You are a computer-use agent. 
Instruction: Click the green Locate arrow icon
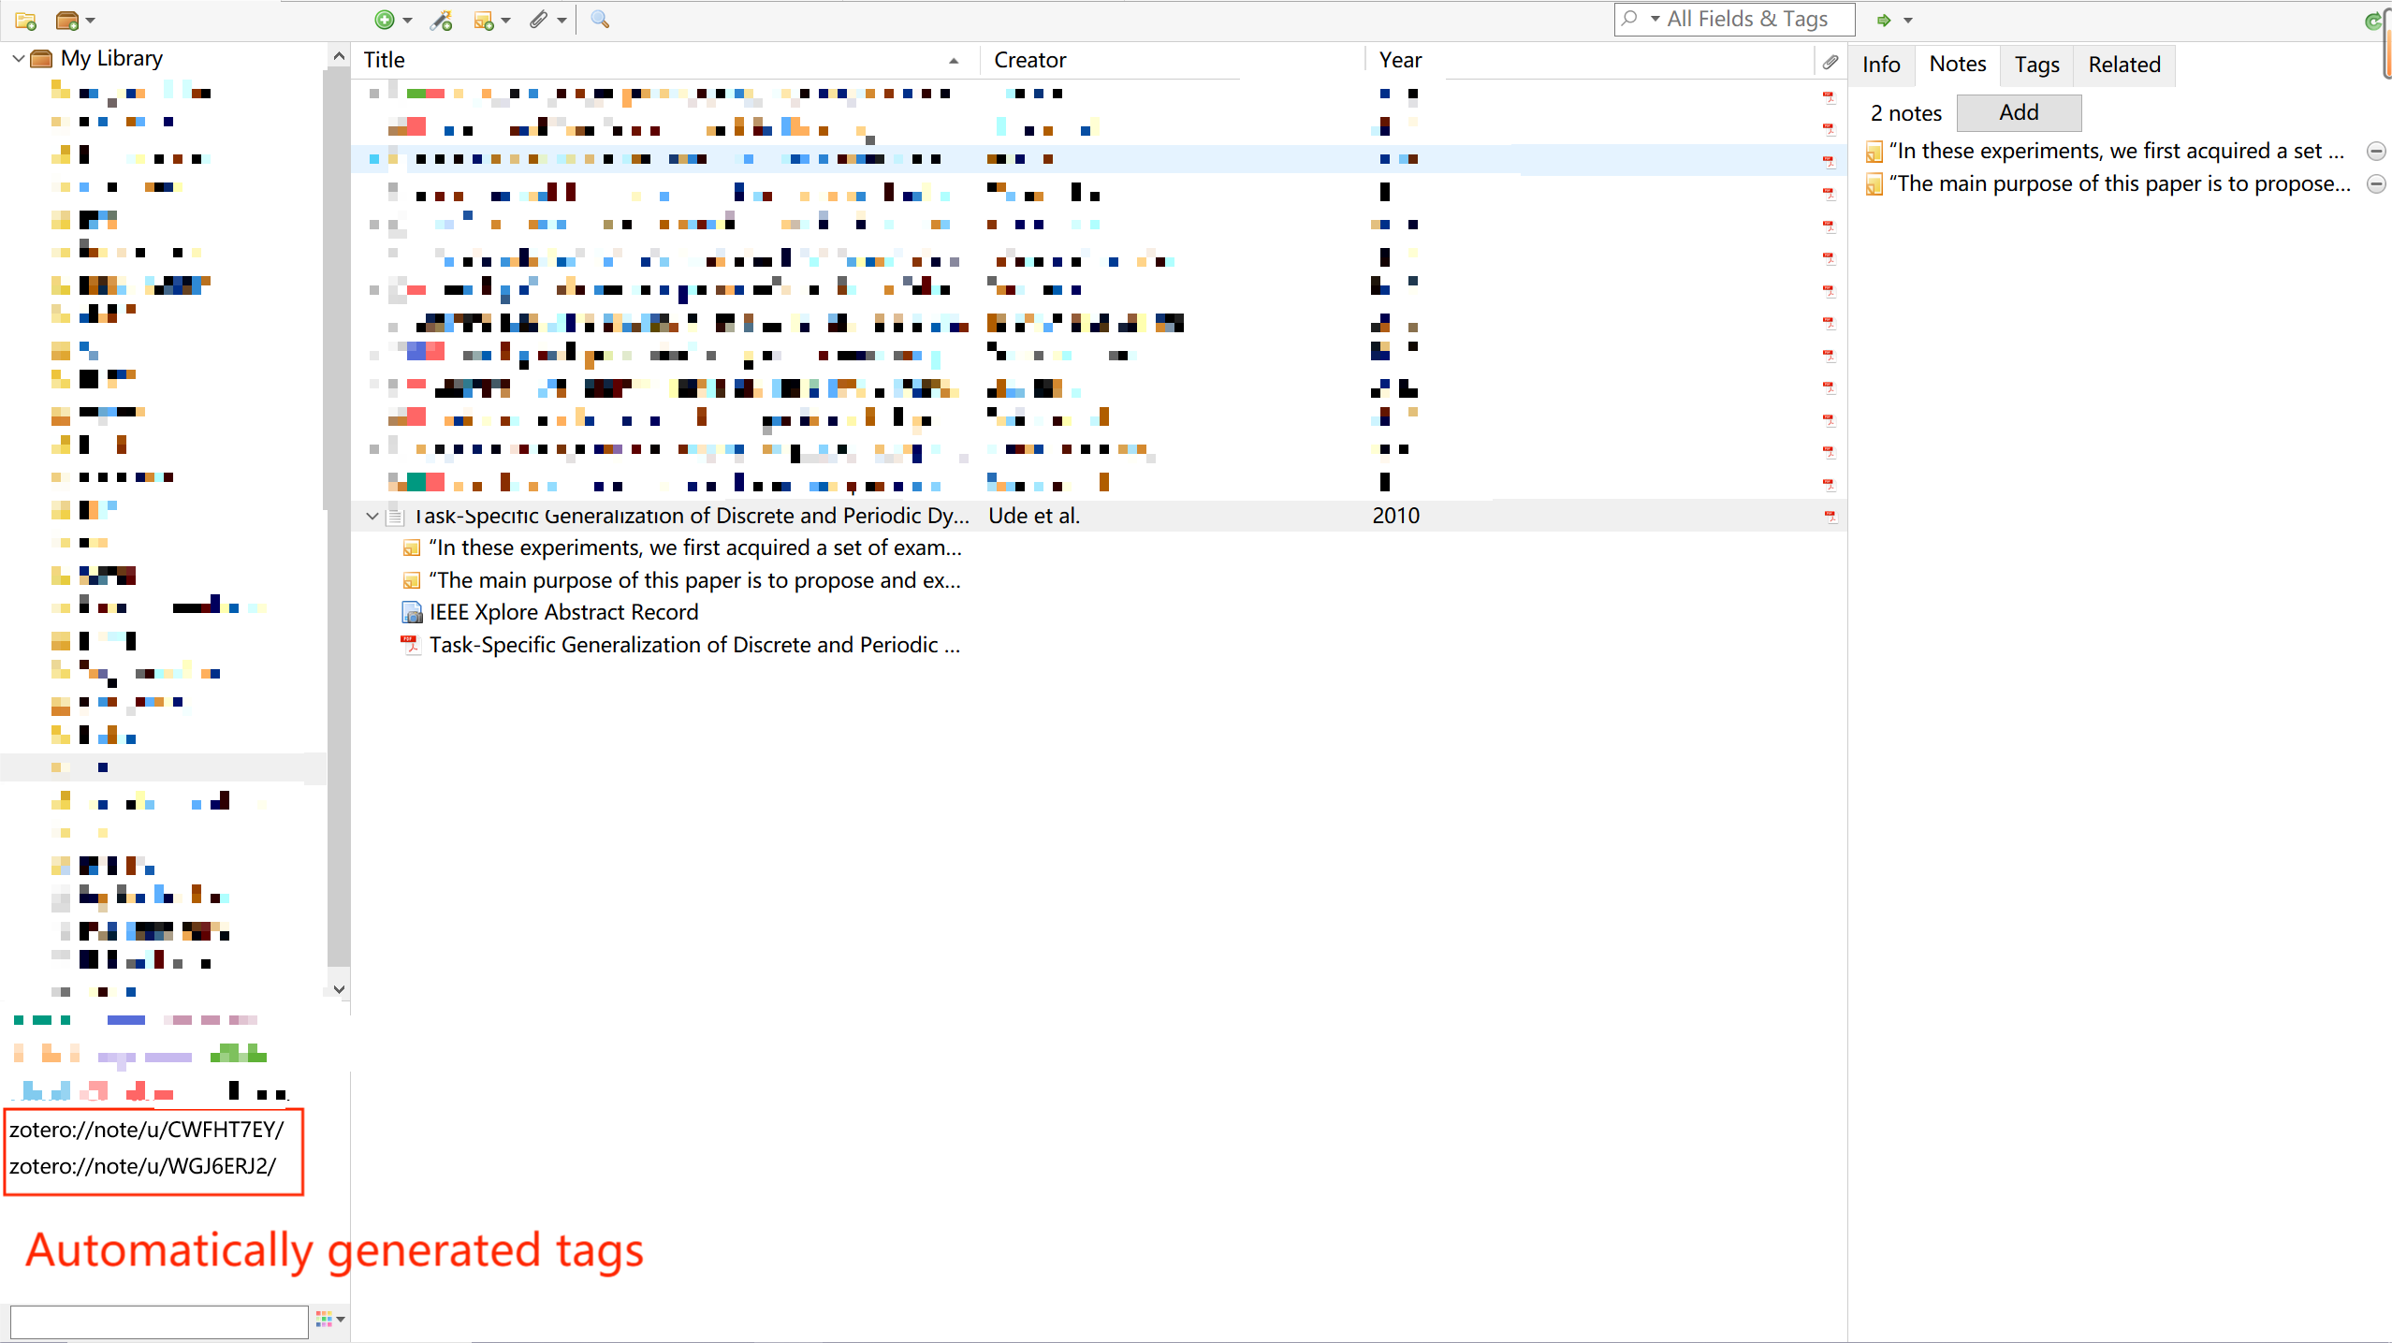(1884, 19)
